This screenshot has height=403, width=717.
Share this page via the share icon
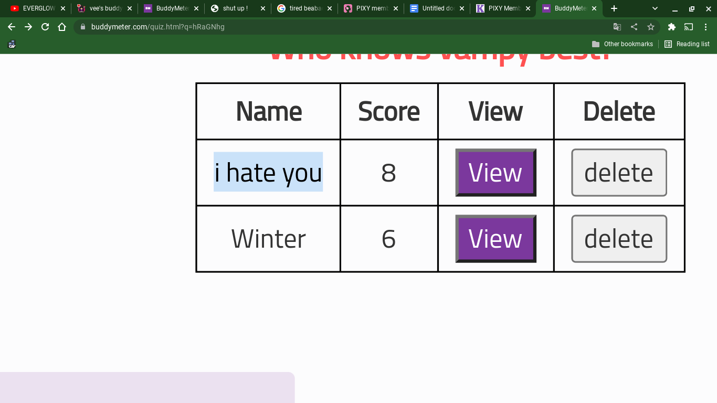[634, 27]
